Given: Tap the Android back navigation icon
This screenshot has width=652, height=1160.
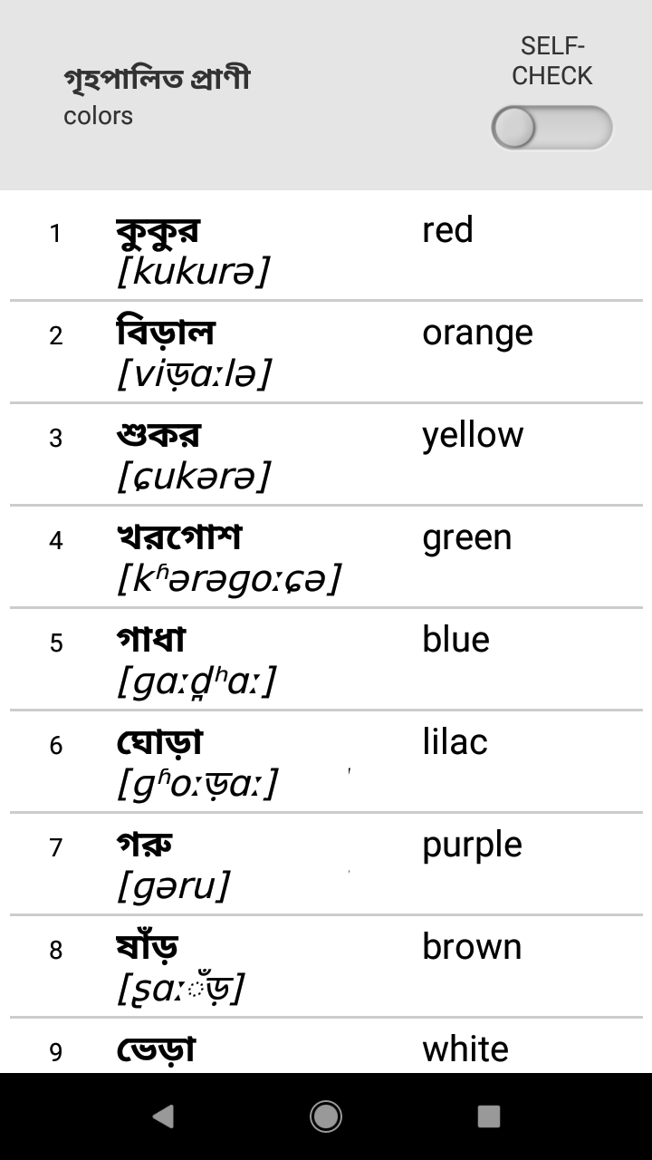Looking at the screenshot, I should pyautogui.click(x=163, y=1118).
